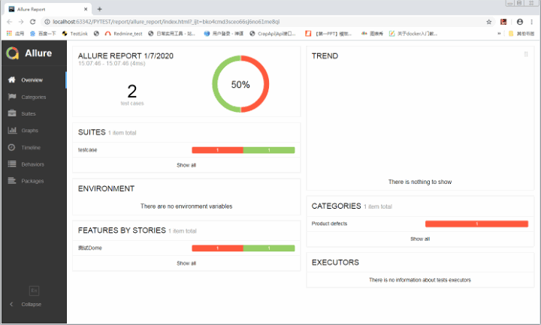Click the Product defects category
The image size is (541, 325).
(329, 224)
